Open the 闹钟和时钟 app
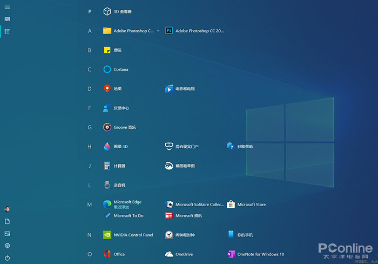The width and height of the screenshot is (378, 264). click(x=180, y=235)
